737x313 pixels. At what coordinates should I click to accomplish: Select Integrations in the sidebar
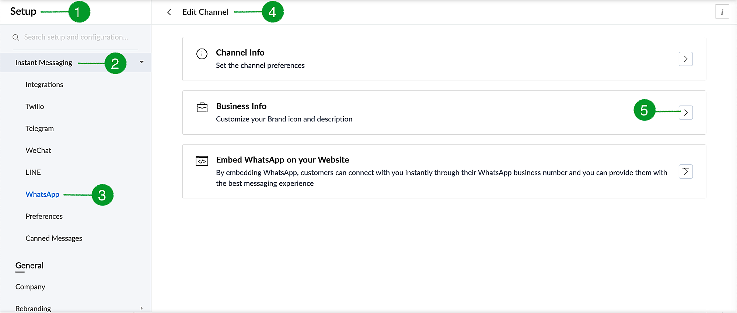click(44, 85)
